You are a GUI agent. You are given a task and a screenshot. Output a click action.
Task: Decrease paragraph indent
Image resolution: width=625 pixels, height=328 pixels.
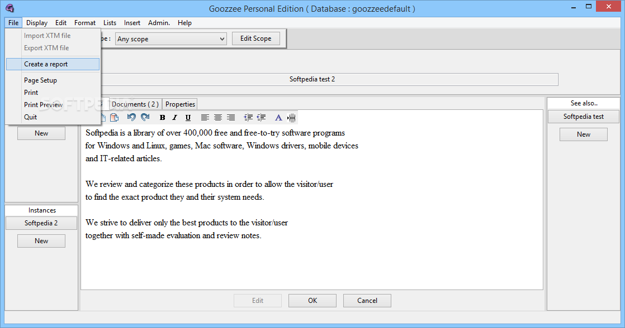coord(262,118)
